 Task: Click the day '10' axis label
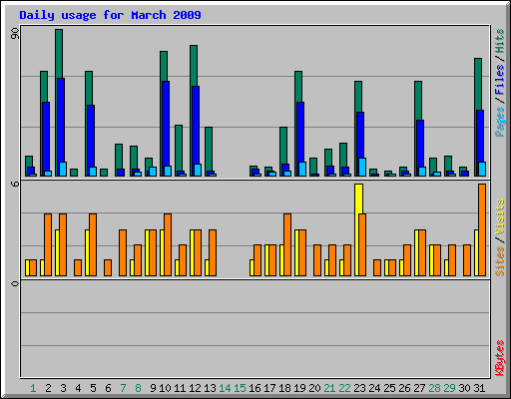click(165, 388)
